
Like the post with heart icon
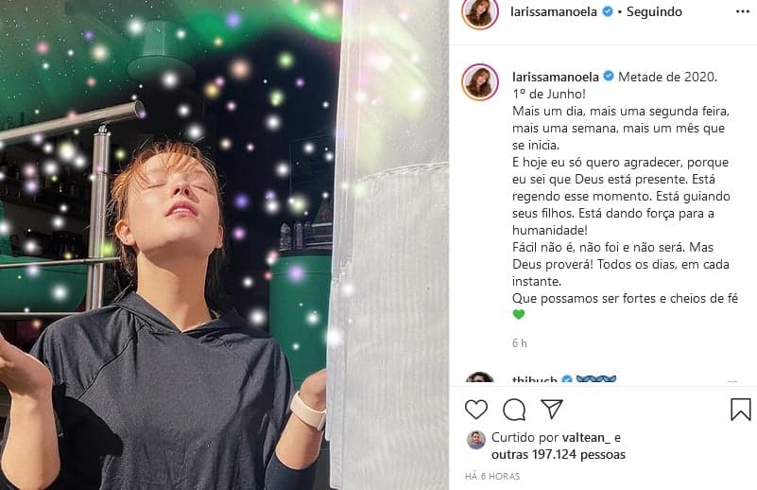[x=476, y=410]
